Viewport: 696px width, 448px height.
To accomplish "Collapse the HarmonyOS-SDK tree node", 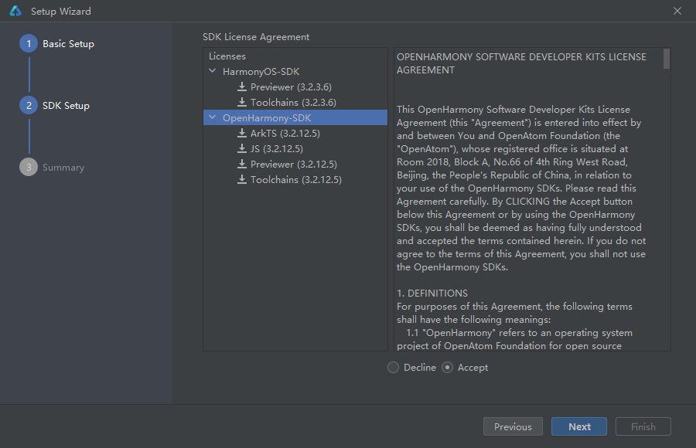I will (x=213, y=71).
